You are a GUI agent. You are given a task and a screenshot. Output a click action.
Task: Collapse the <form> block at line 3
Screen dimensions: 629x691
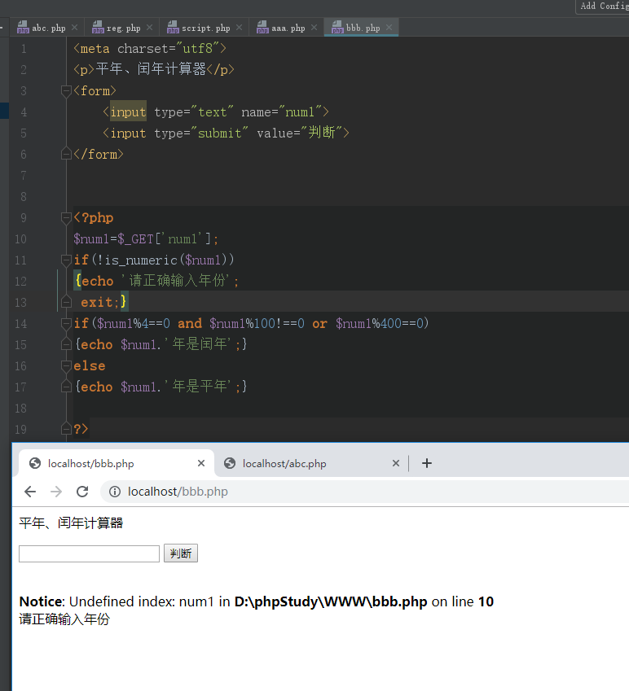66,91
